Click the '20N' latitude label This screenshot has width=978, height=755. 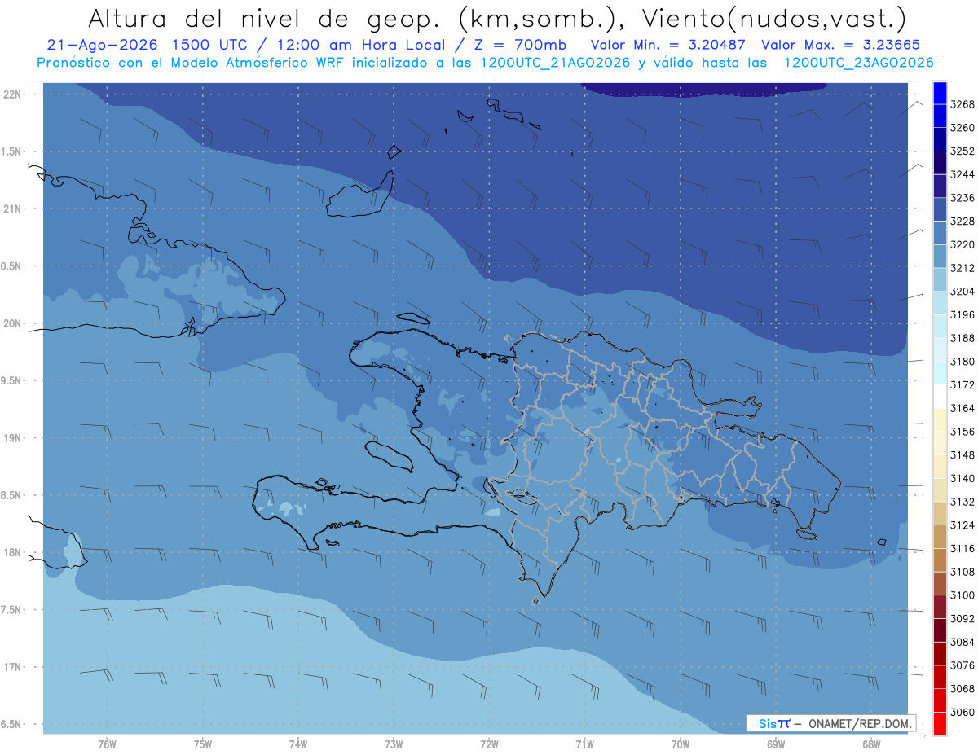(13, 323)
